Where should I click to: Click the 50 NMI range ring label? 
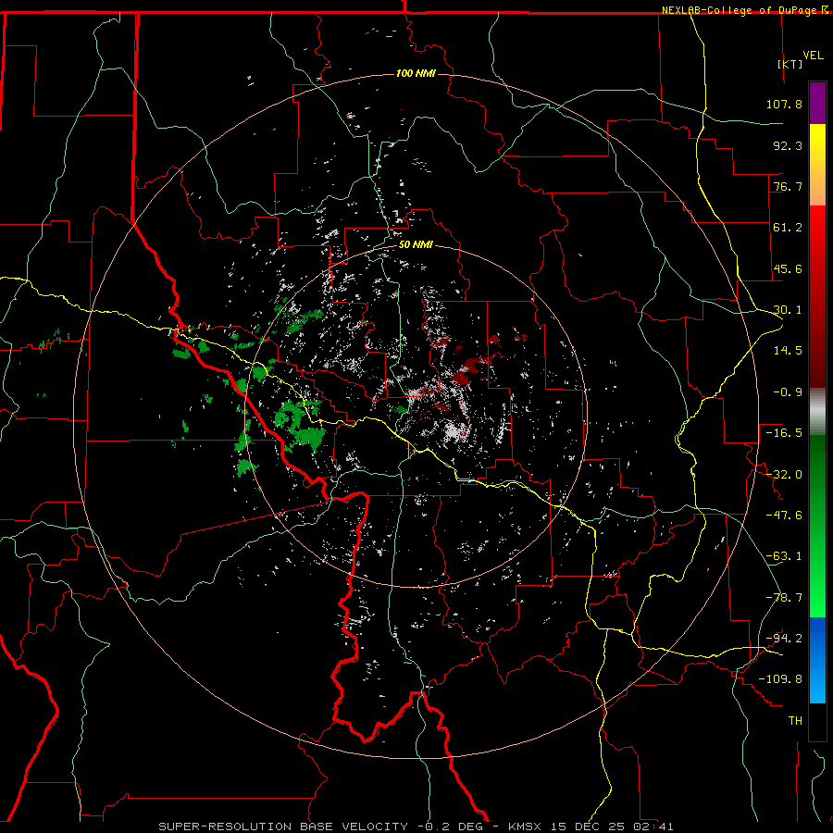click(416, 245)
